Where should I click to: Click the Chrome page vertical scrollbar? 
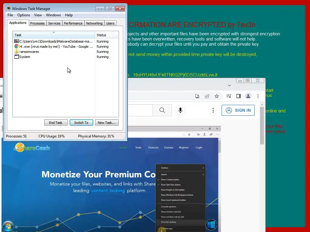(262, 126)
